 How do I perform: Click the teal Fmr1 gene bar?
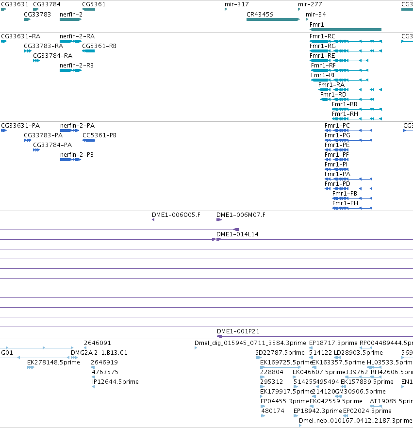point(346,30)
